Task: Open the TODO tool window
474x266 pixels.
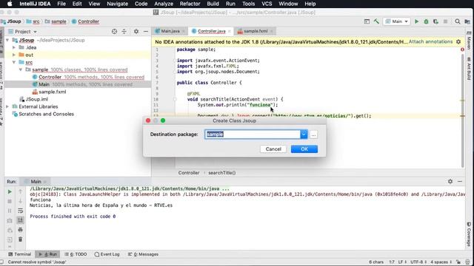Action: [76, 254]
